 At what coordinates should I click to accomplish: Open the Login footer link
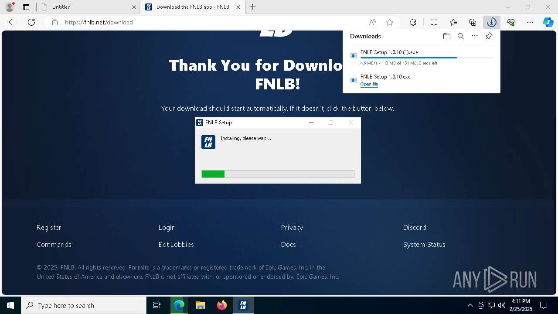tap(167, 228)
